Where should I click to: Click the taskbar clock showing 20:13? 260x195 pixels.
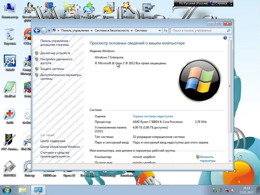point(246,190)
